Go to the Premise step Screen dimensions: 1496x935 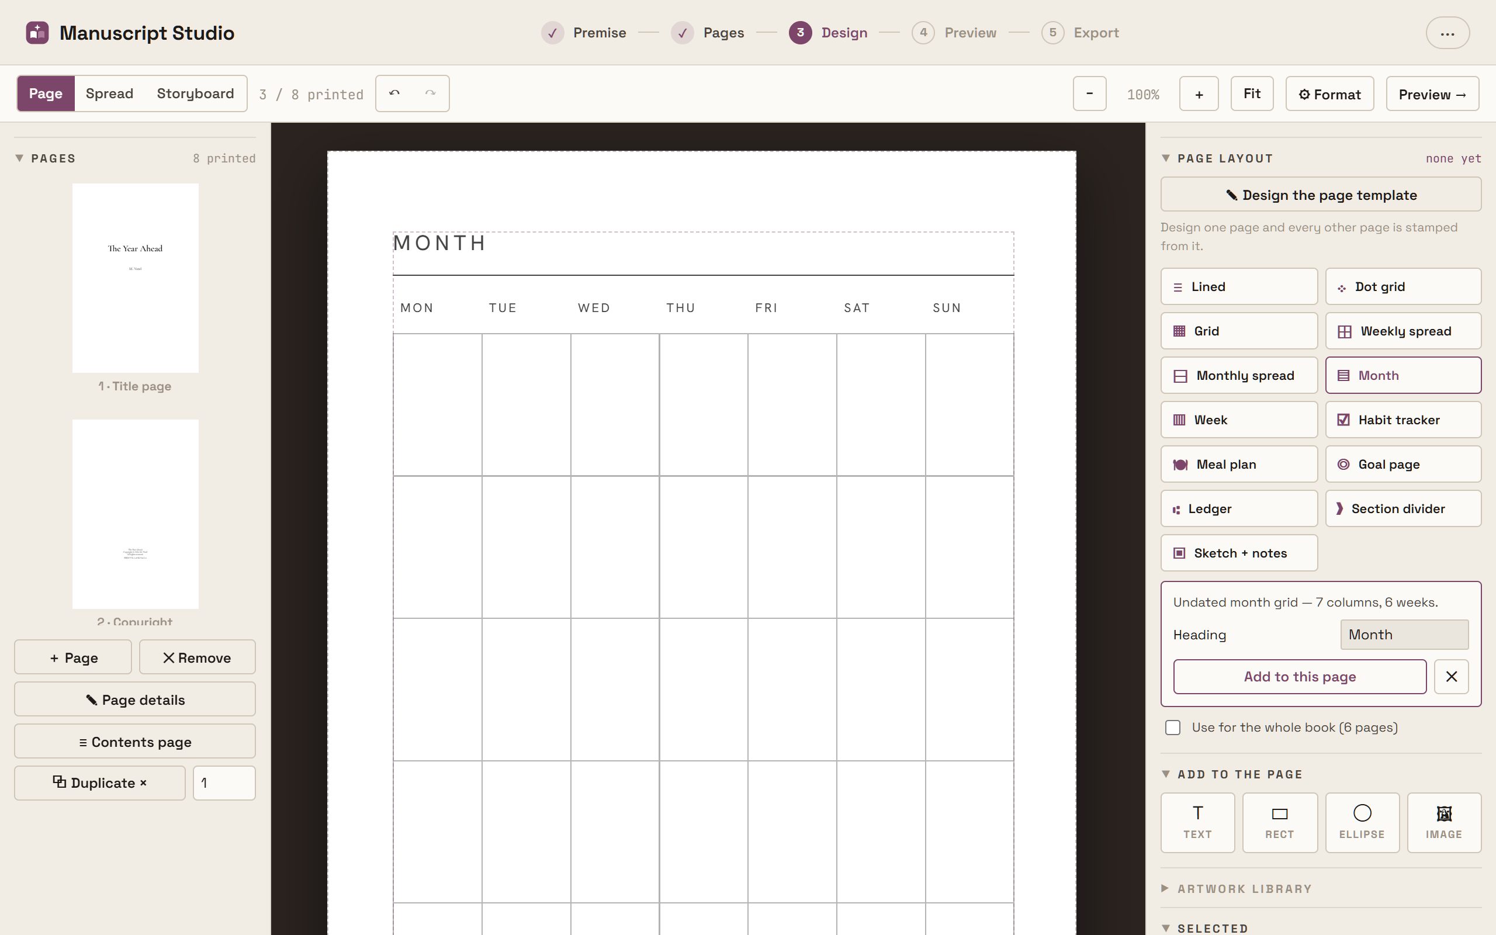tap(584, 33)
